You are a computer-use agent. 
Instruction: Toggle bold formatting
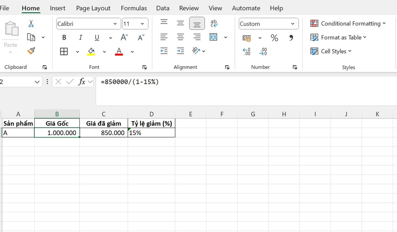(64, 38)
